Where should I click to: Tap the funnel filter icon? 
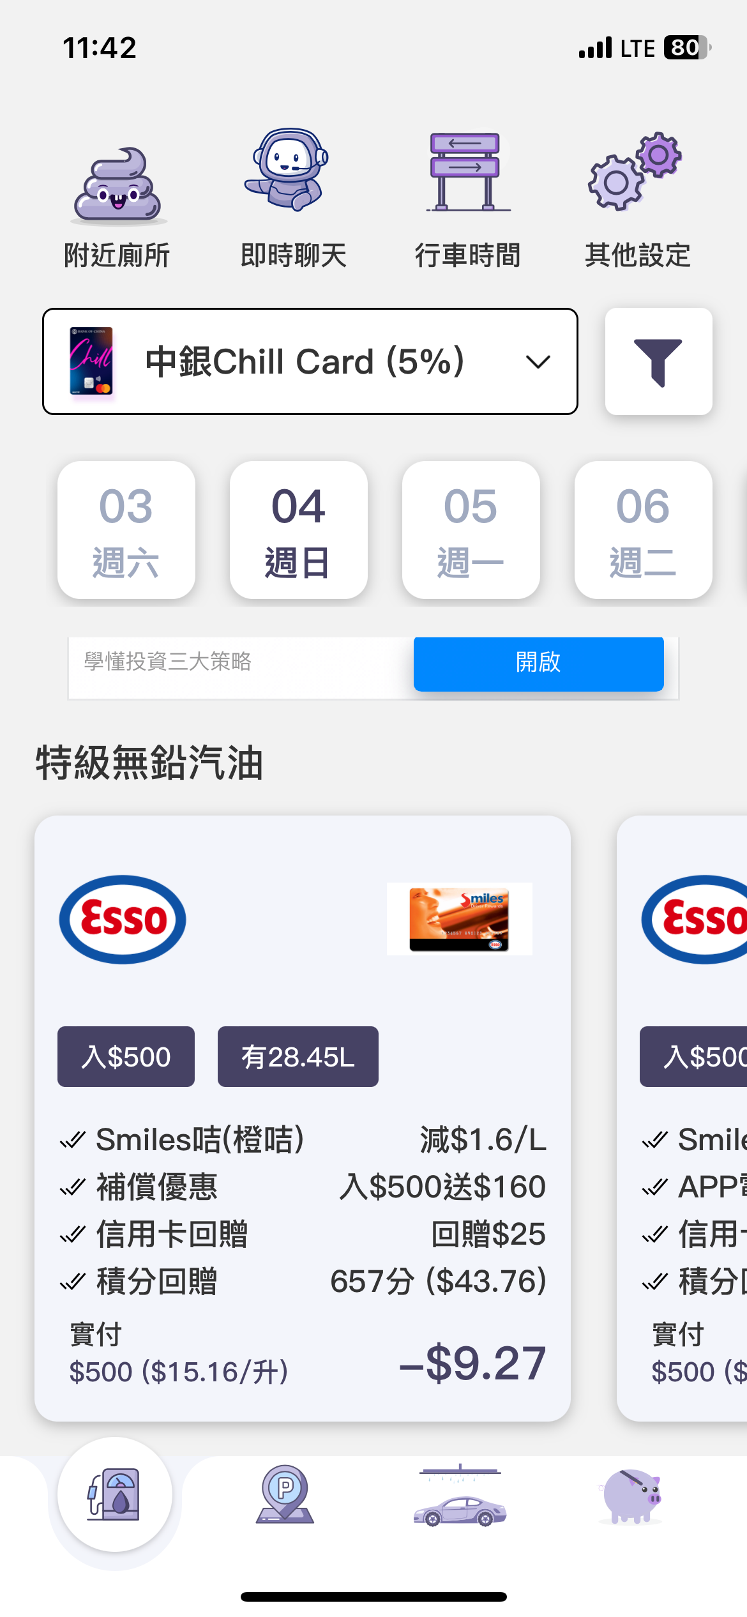point(658,361)
